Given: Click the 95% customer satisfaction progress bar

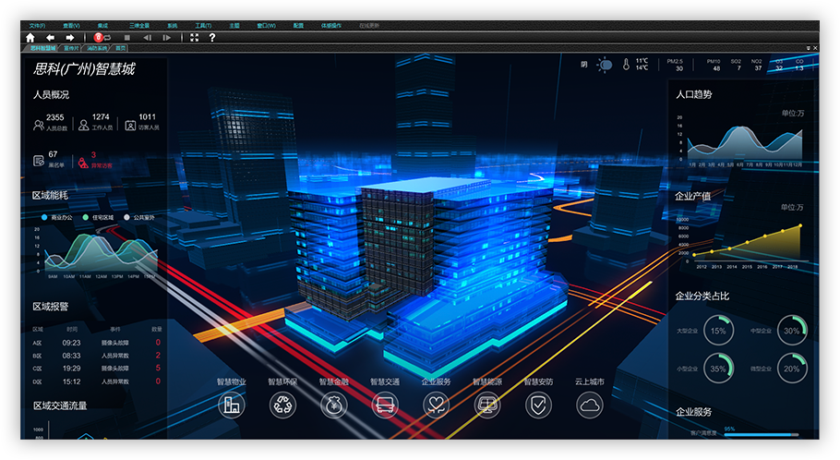Looking at the screenshot, I should click(762, 434).
